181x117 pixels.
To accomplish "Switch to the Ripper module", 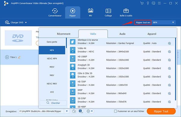I will 73,12.
